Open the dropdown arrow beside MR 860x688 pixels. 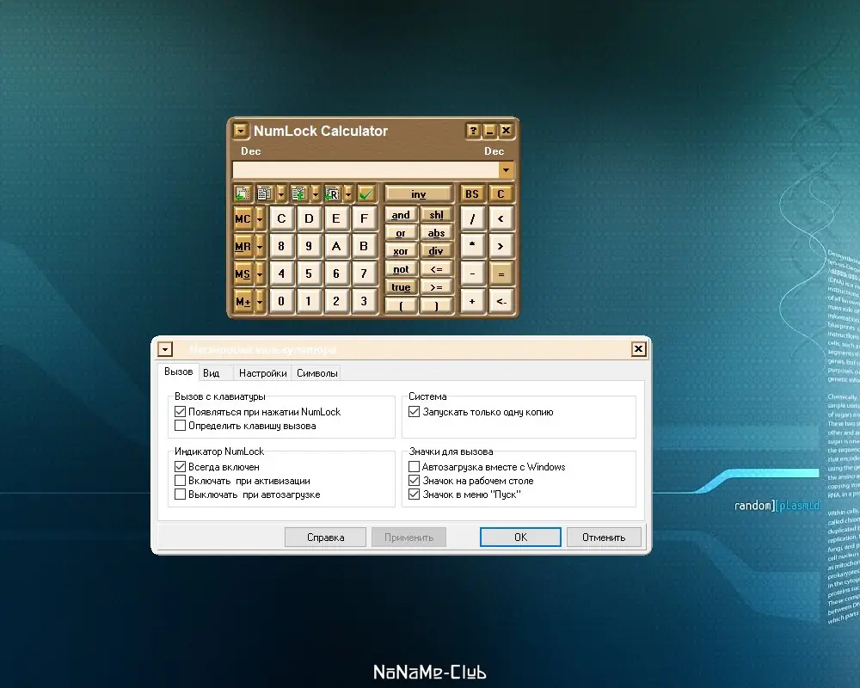point(260,246)
